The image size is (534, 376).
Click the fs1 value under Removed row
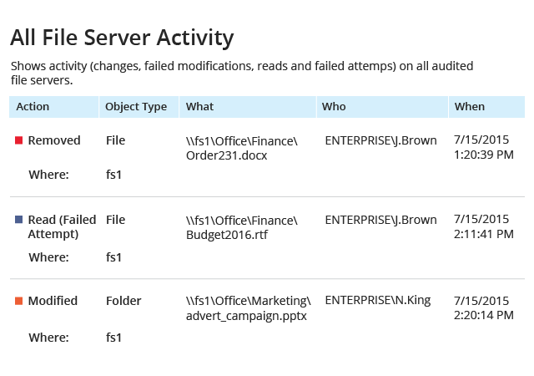[x=113, y=175]
